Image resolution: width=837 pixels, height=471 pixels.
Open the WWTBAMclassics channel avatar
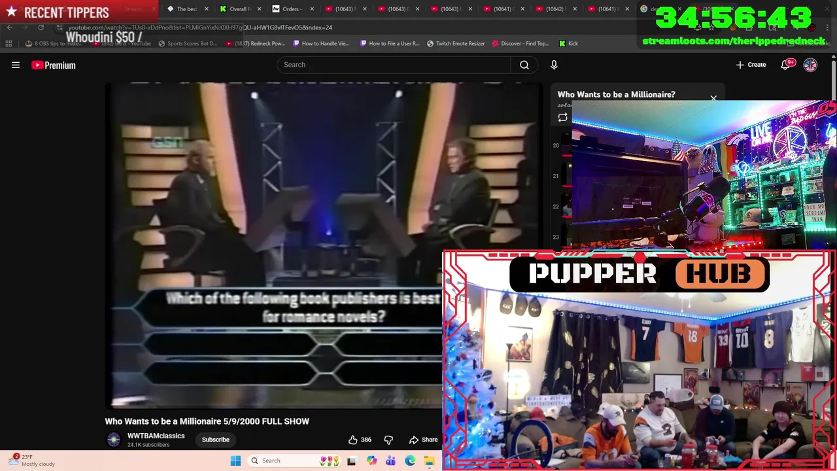(x=114, y=440)
